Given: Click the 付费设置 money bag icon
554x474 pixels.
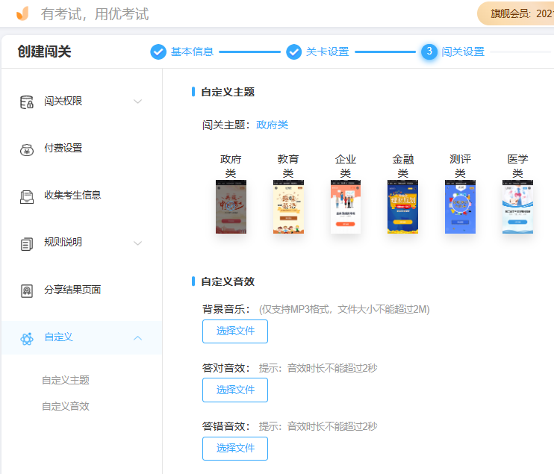Looking at the screenshot, I should point(26,149).
